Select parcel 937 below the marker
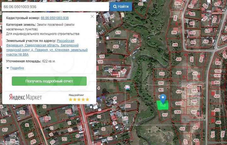 pyautogui.click(x=165, y=115)
